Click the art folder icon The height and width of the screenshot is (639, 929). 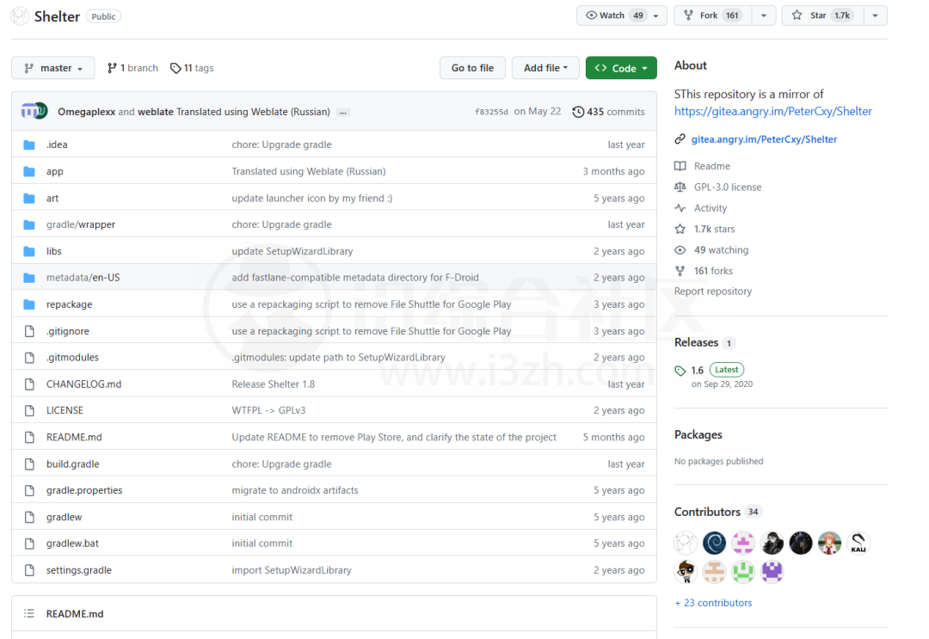click(x=29, y=199)
